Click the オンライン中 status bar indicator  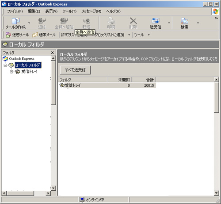coord(92,200)
